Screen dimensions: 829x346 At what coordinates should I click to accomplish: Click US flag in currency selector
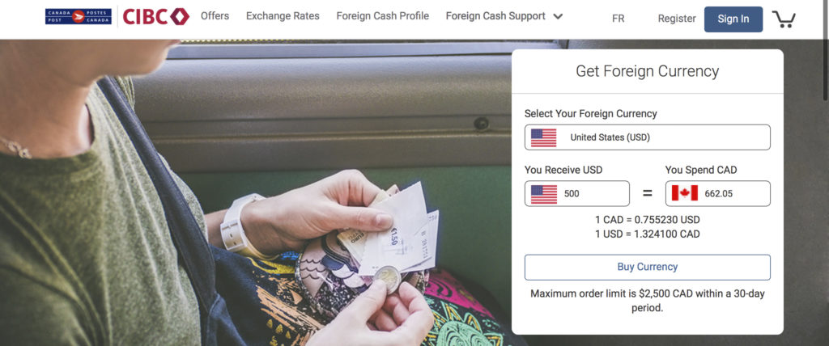(x=543, y=138)
